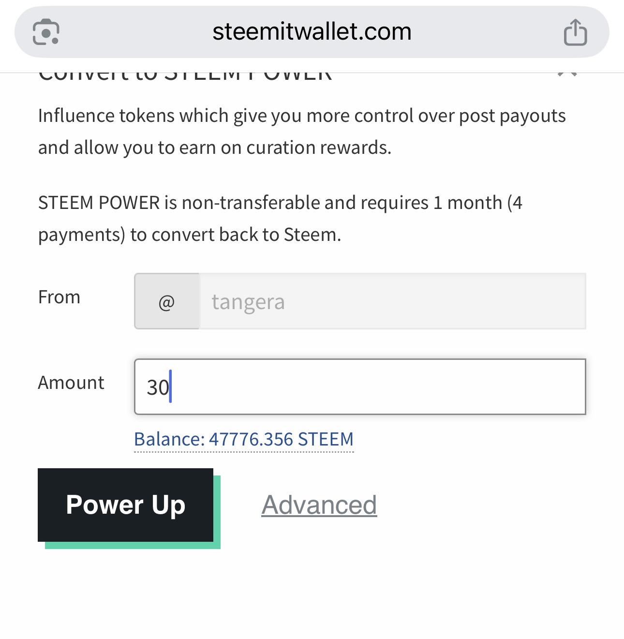Click empty space inside the browser address bar

pos(484,32)
